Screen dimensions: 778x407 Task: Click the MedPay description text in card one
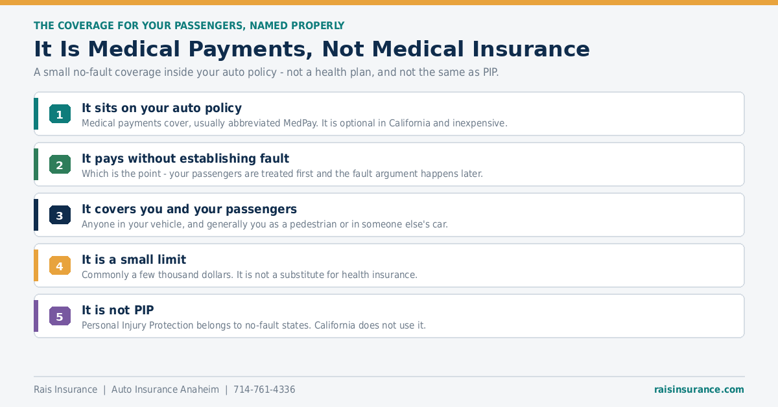[294, 123]
